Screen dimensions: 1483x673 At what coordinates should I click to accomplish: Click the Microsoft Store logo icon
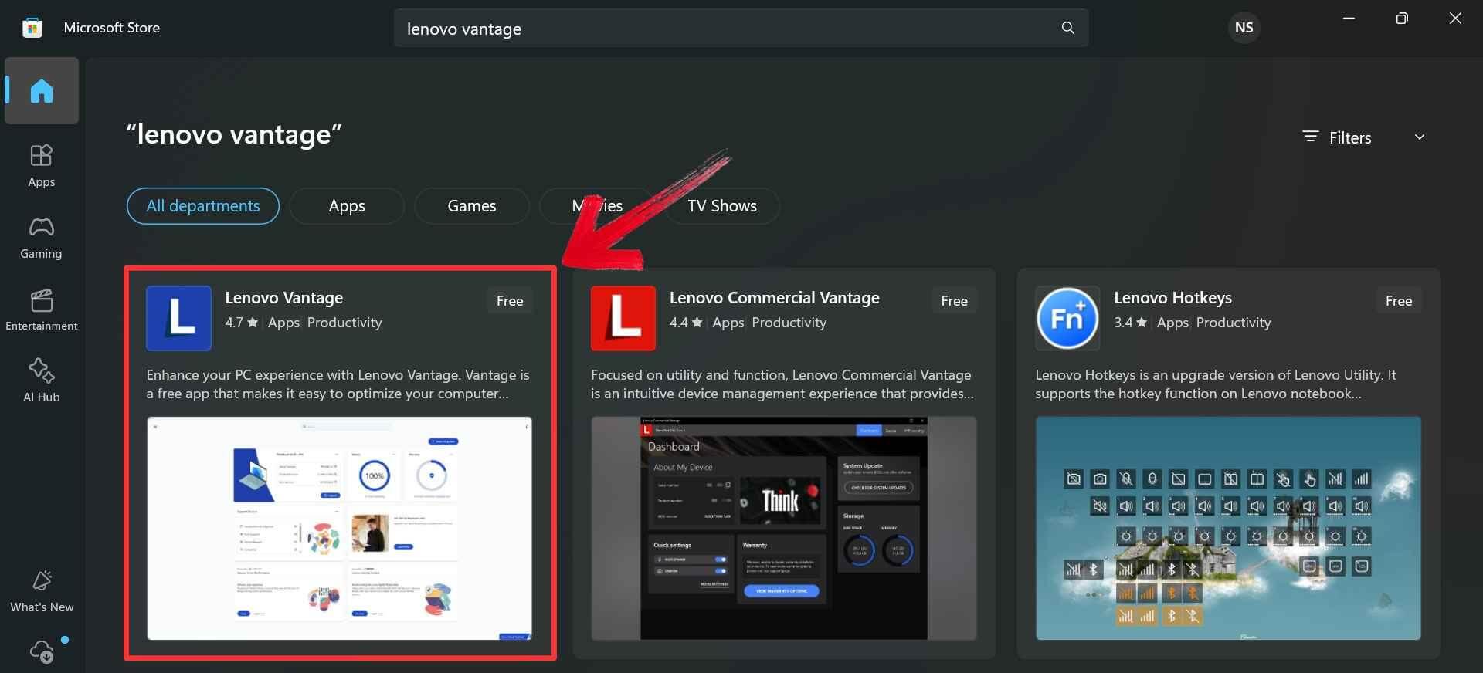pos(32,28)
